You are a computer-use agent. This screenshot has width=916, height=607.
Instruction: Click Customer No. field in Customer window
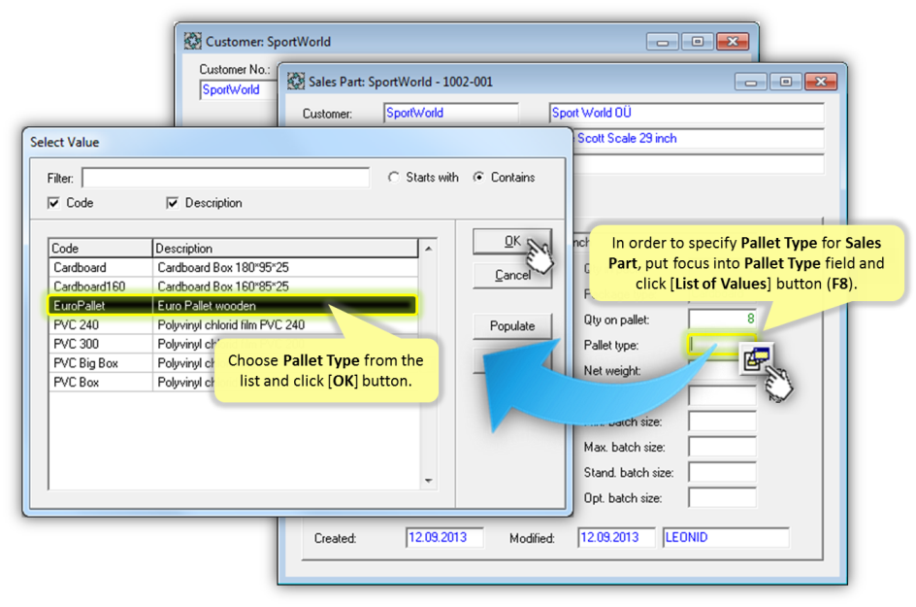pyautogui.click(x=239, y=90)
